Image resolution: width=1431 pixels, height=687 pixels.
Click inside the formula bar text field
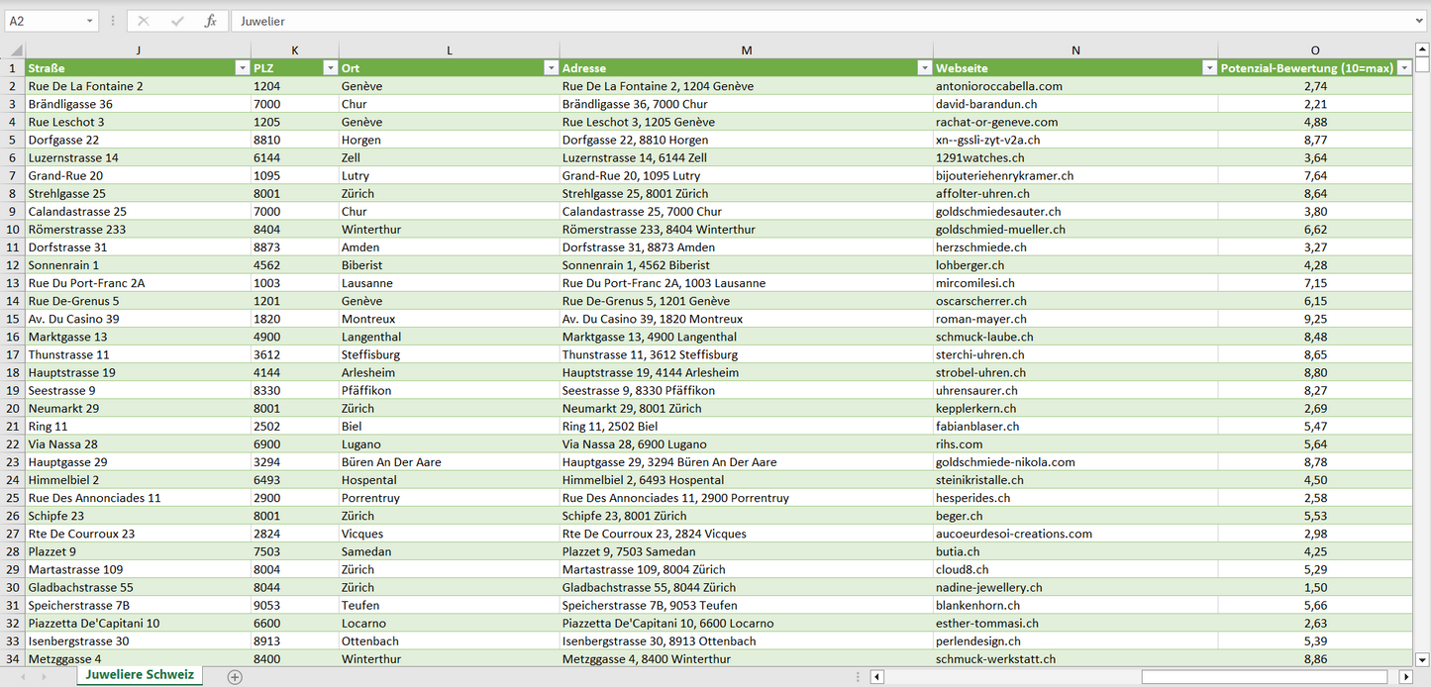coord(792,21)
